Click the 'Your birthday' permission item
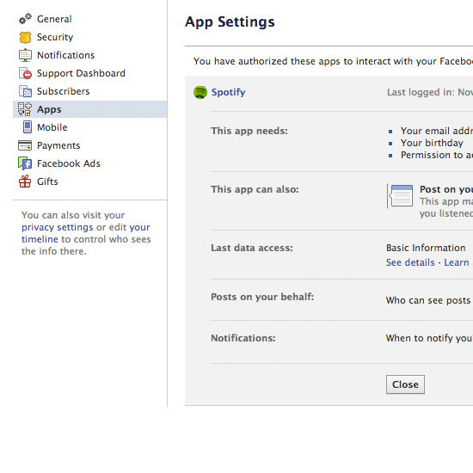This screenshot has width=473, height=473. [x=432, y=143]
